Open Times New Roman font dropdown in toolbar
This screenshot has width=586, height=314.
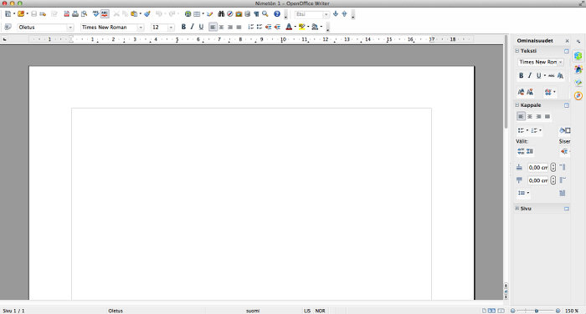pos(141,28)
